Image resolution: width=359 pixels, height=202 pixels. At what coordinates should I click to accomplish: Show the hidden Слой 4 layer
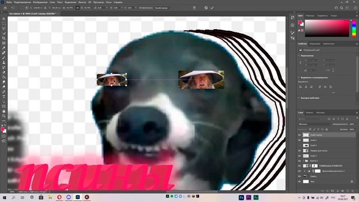coord(299,145)
